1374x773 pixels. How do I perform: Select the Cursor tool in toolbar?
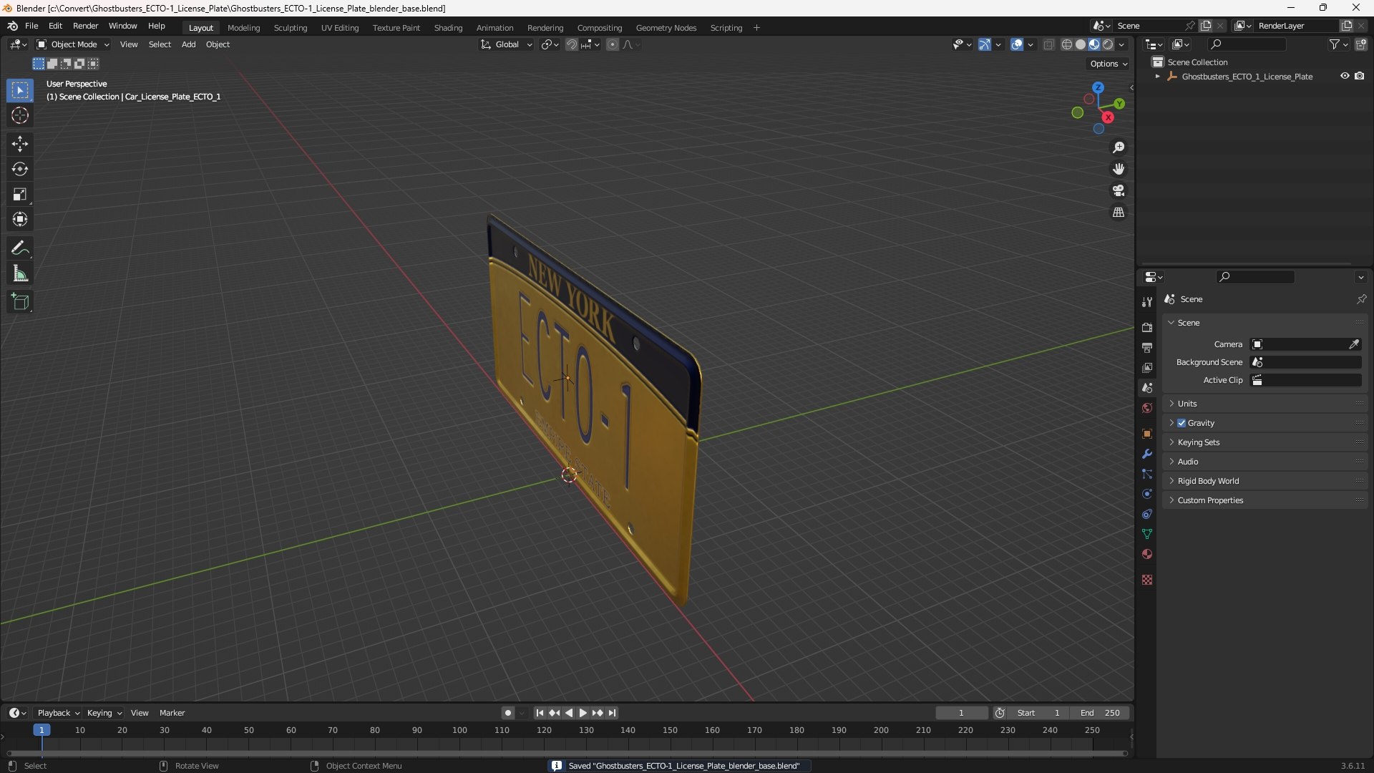pos(20,115)
